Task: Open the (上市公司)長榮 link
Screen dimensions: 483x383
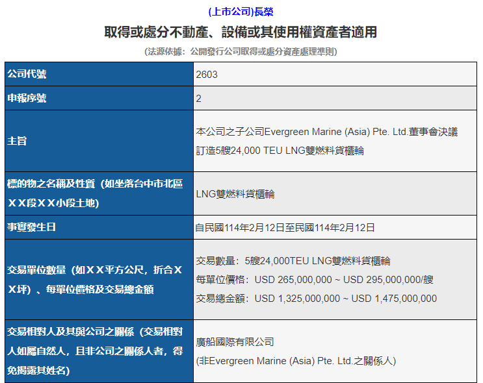Action: coord(241,12)
